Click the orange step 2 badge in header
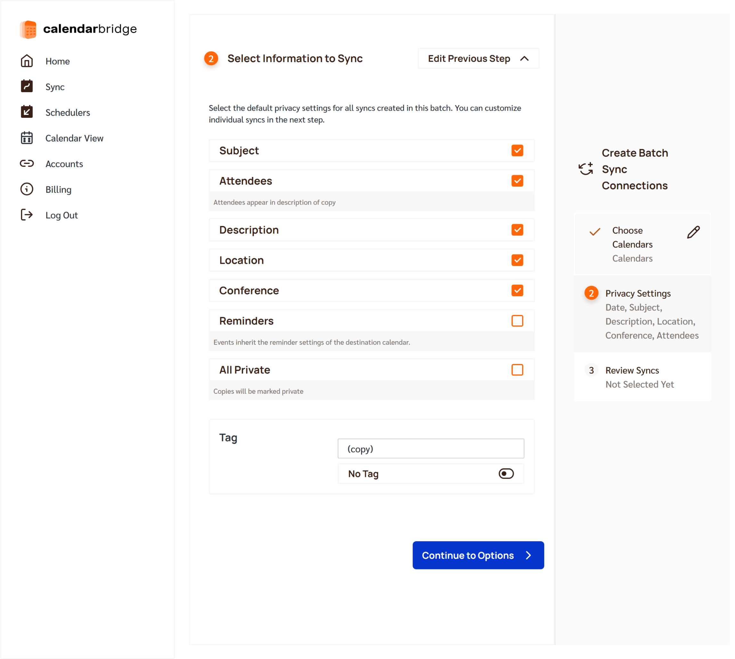Image resolution: width=735 pixels, height=659 pixels. click(x=211, y=59)
